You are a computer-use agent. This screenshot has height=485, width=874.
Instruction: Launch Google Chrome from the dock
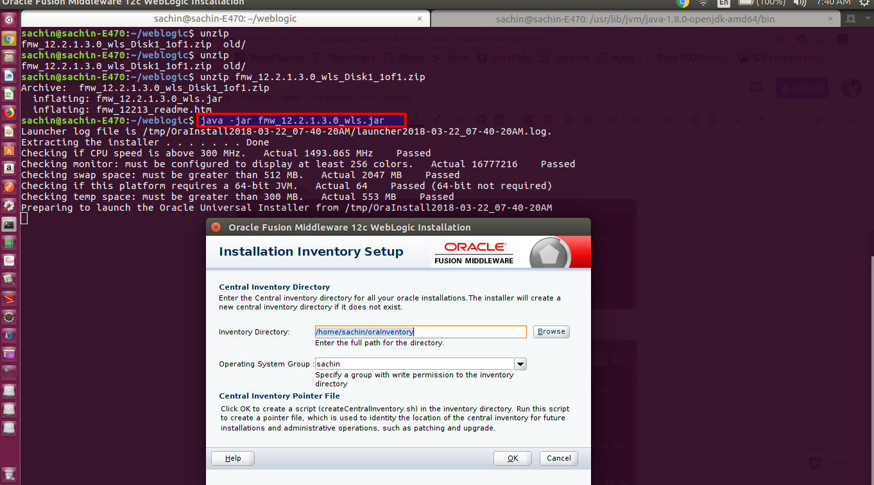[9, 38]
